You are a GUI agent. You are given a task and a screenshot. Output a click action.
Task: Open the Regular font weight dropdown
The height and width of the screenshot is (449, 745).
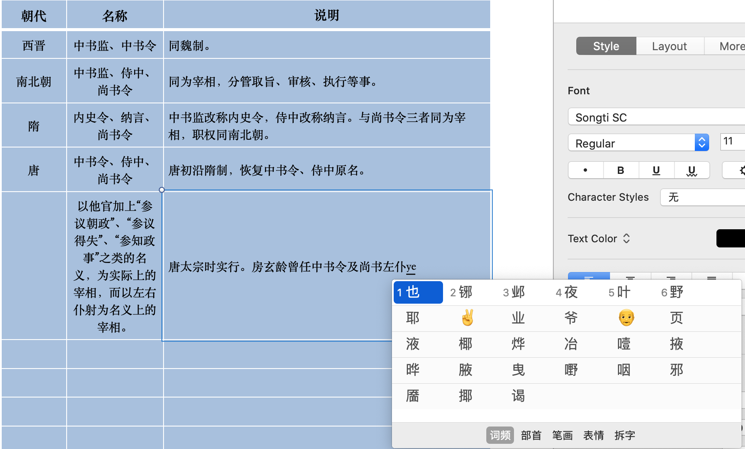click(701, 142)
